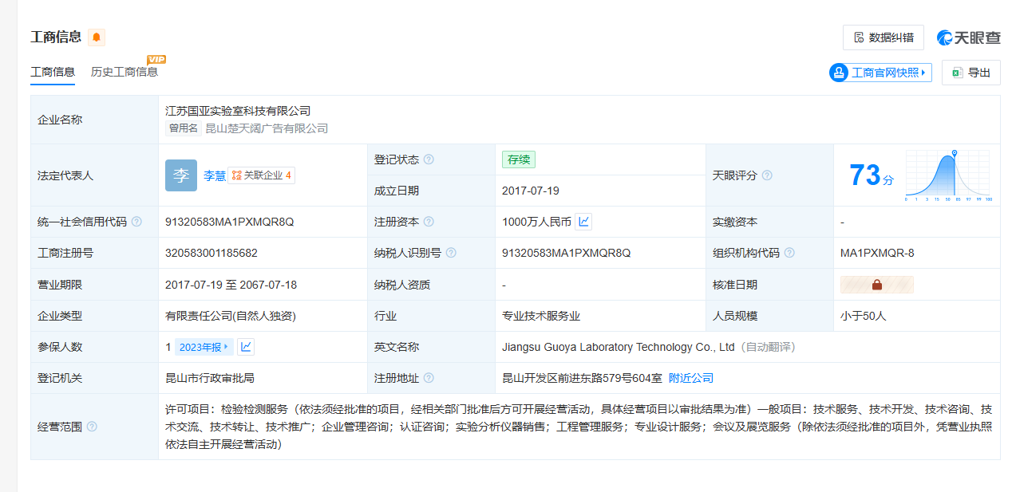Image resolution: width=1012 pixels, height=492 pixels.
Task: Open 关联企业 4 related companies tag
Action: (x=261, y=175)
